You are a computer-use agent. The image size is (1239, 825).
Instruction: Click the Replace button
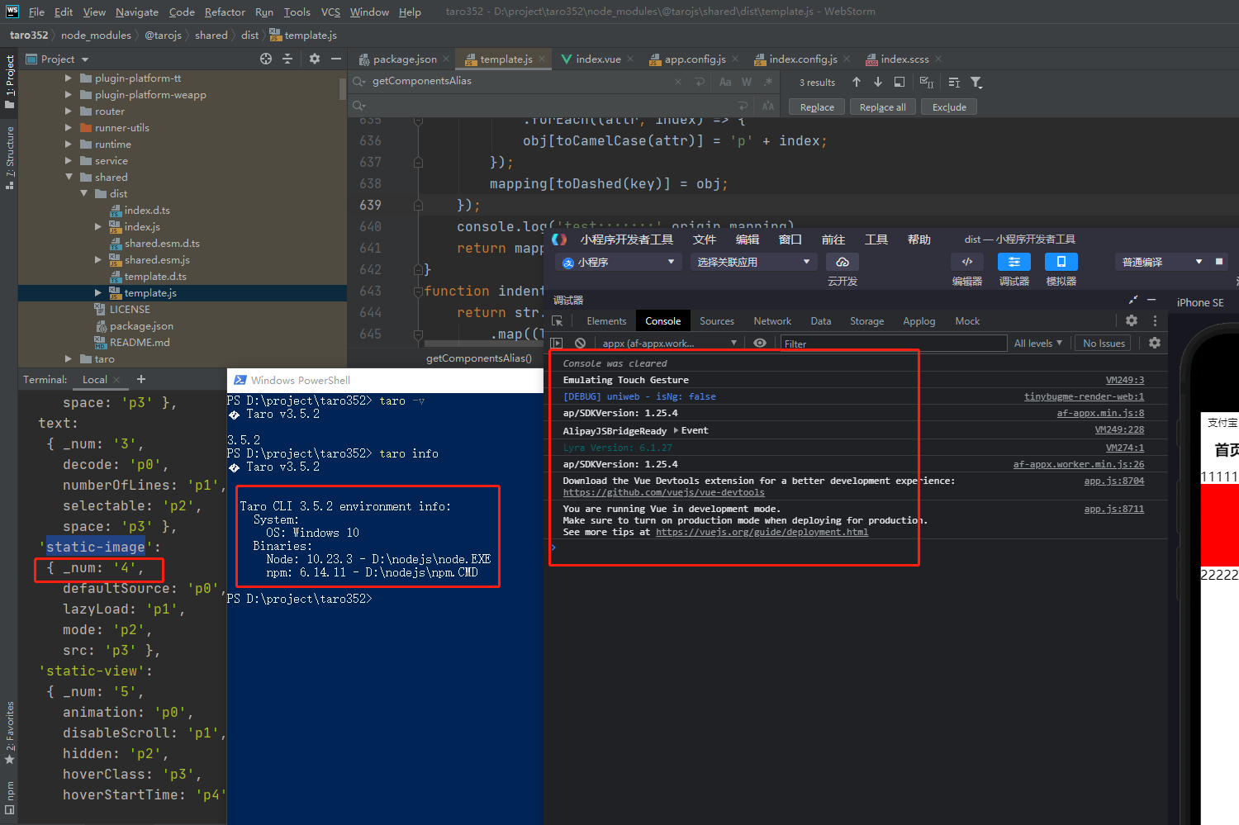817,107
